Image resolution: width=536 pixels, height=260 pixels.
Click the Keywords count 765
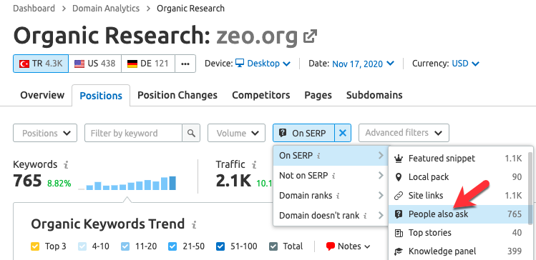coord(27,181)
